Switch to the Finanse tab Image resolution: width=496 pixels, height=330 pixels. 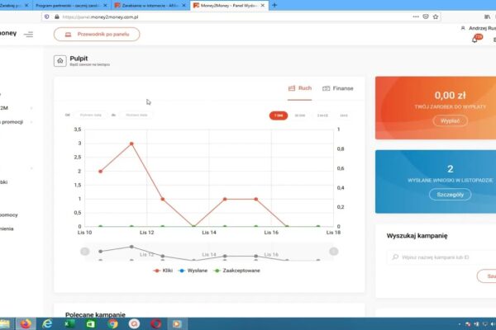click(337, 87)
